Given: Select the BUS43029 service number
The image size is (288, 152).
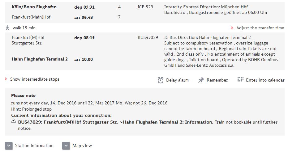Looking at the screenshot, I should coord(148,38).
